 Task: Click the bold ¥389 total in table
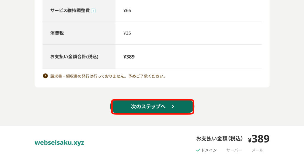129,57
